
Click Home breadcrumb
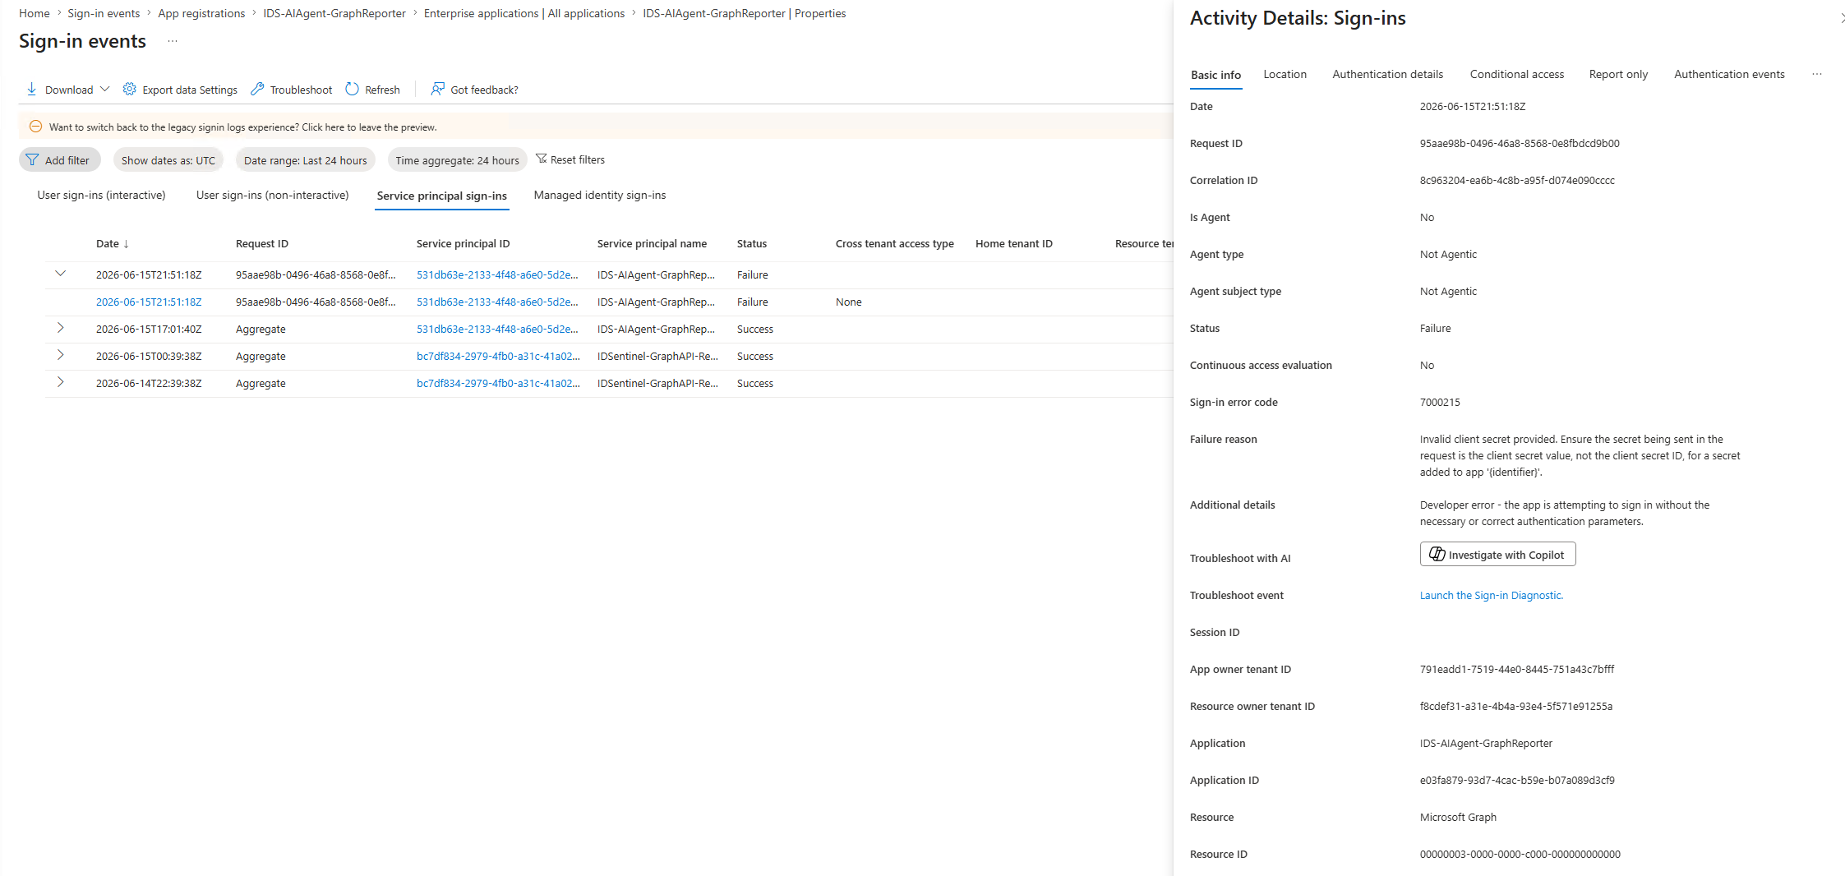35,13
